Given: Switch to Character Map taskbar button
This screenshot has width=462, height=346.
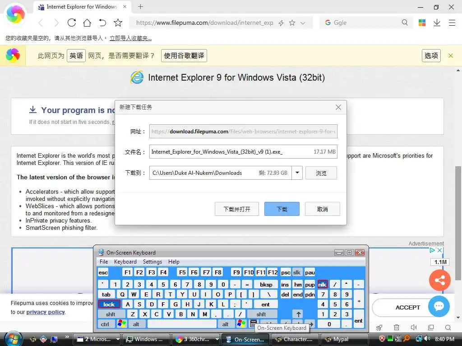Looking at the screenshot, I should click(x=295, y=339).
